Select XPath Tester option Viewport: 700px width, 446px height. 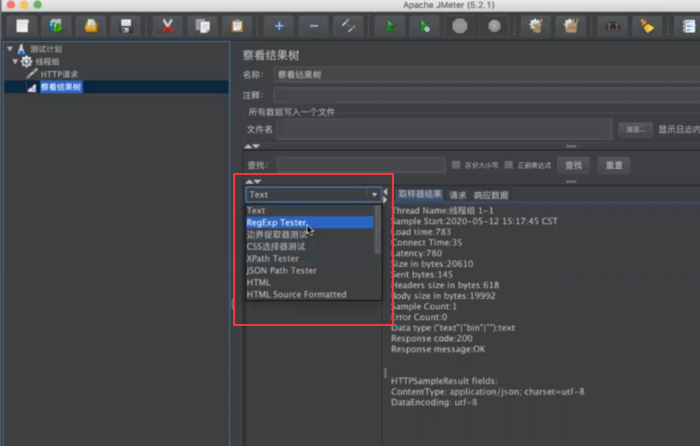click(310, 258)
